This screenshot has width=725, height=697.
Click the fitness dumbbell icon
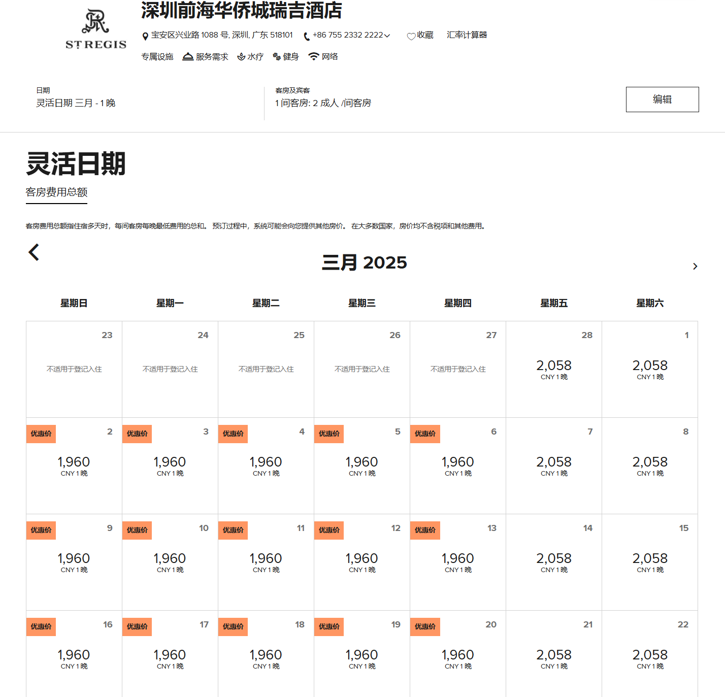tap(277, 56)
